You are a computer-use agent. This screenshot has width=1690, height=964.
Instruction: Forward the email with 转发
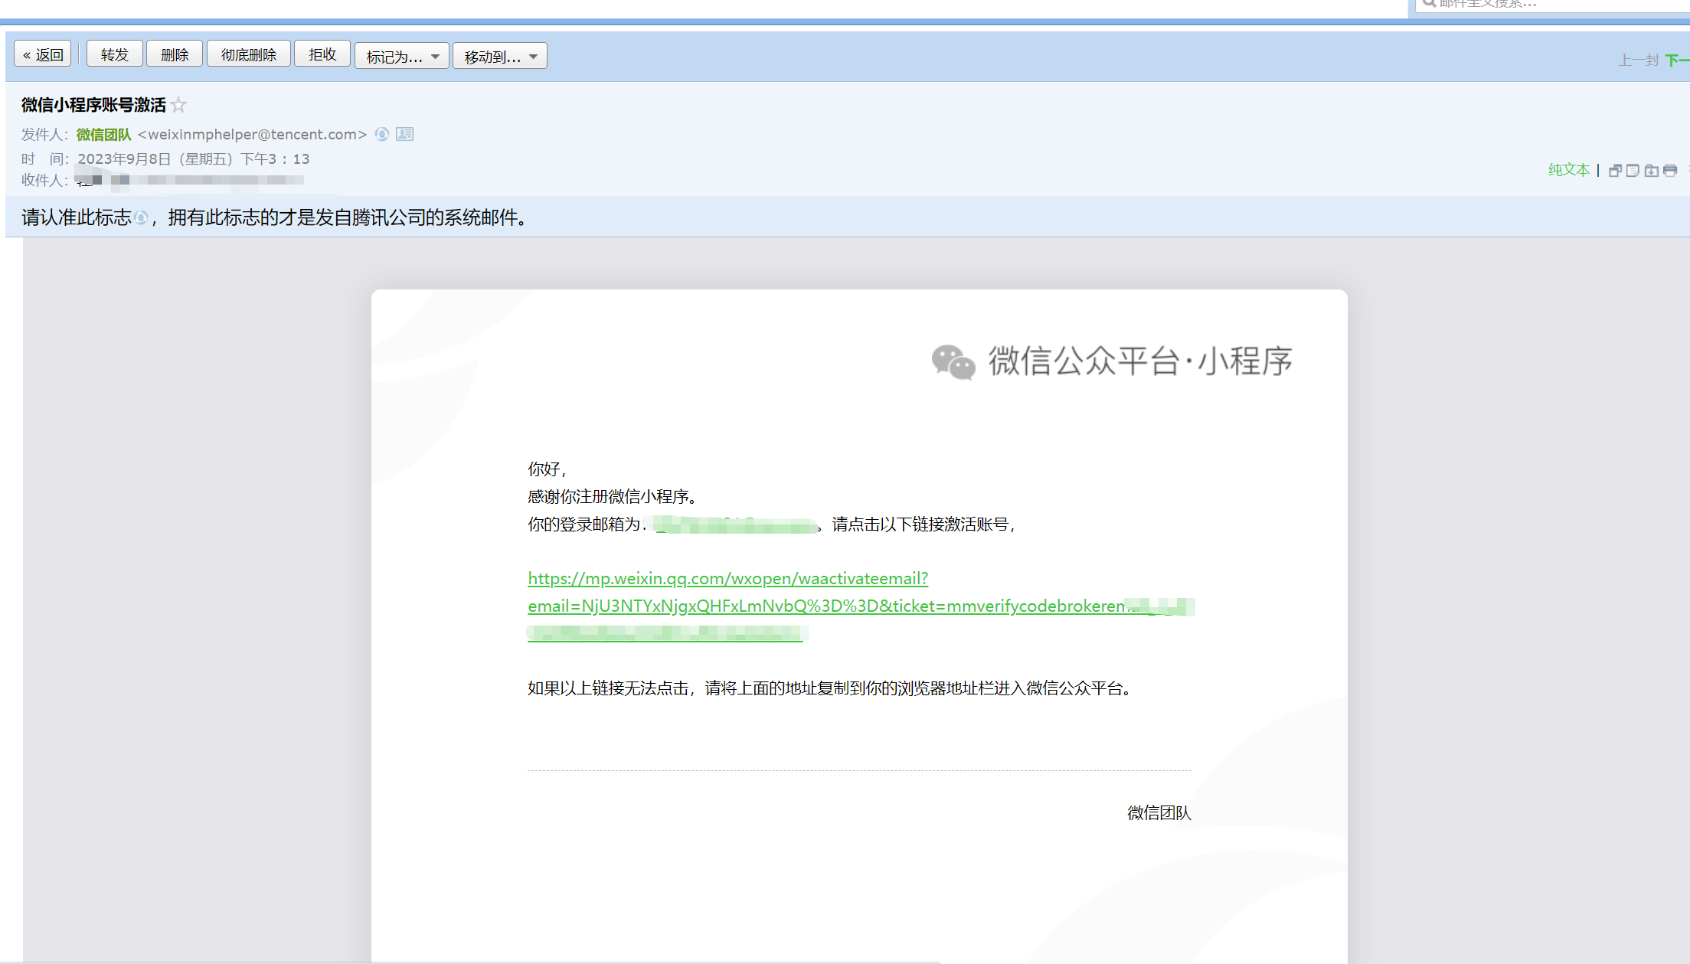pos(114,54)
